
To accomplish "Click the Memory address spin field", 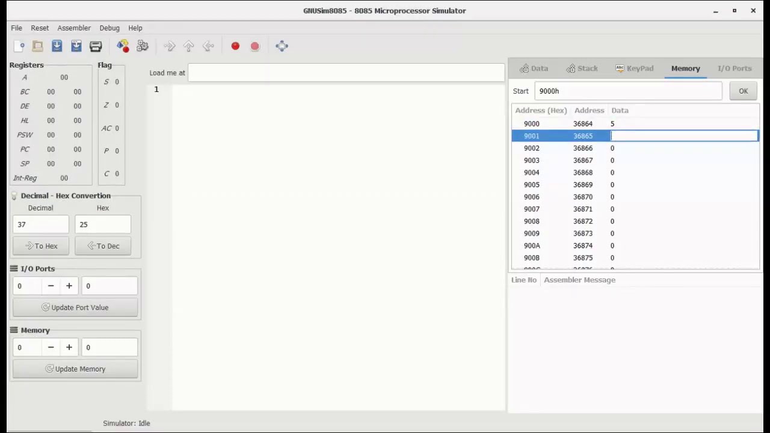I will tap(28, 348).
